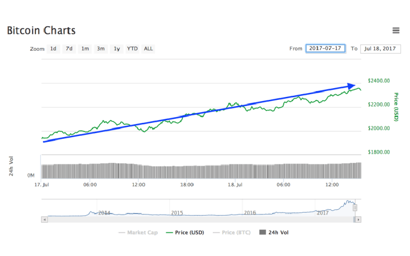The width and height of the screenshot is (410, 256).
Task: Click the Bitcoin Charts heading
Action: pyautogui.click(x=41, y=31)
